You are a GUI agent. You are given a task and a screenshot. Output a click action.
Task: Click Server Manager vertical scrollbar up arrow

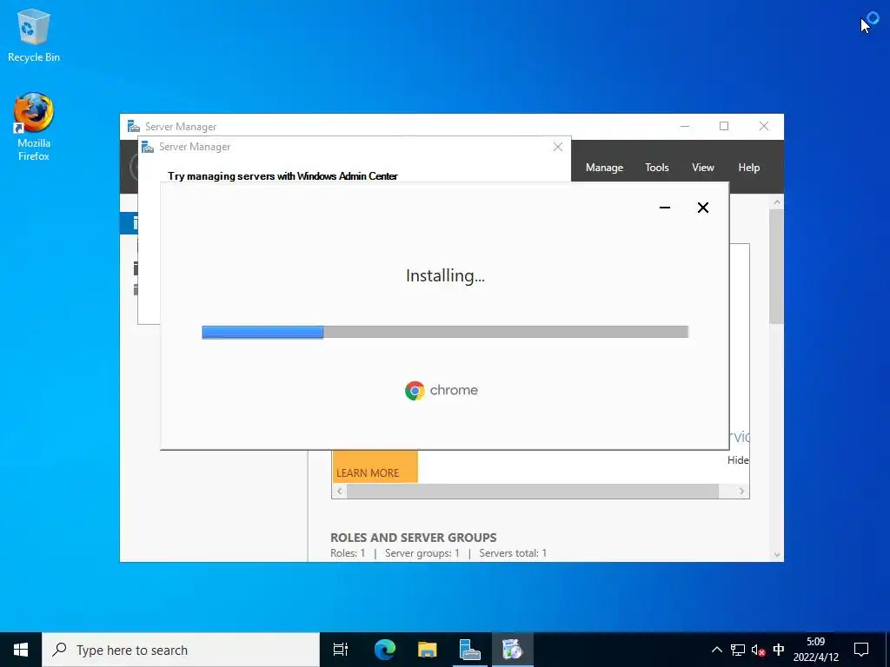coord(777,201)
